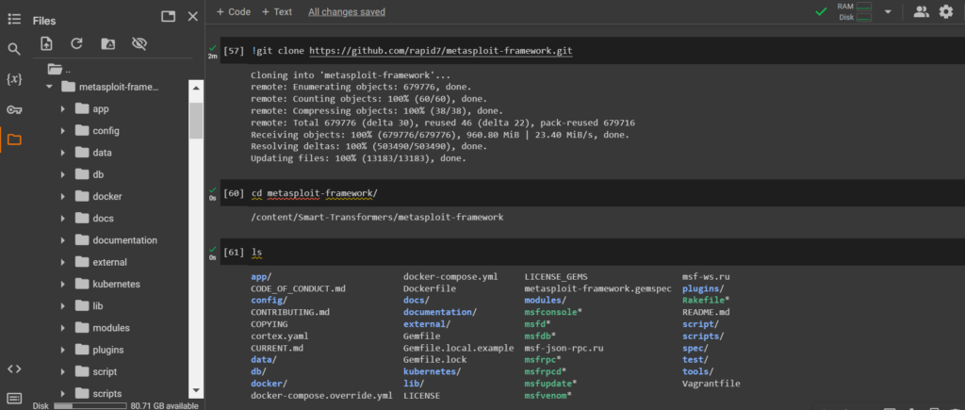Upload a file to session storage

pos(46,43)
